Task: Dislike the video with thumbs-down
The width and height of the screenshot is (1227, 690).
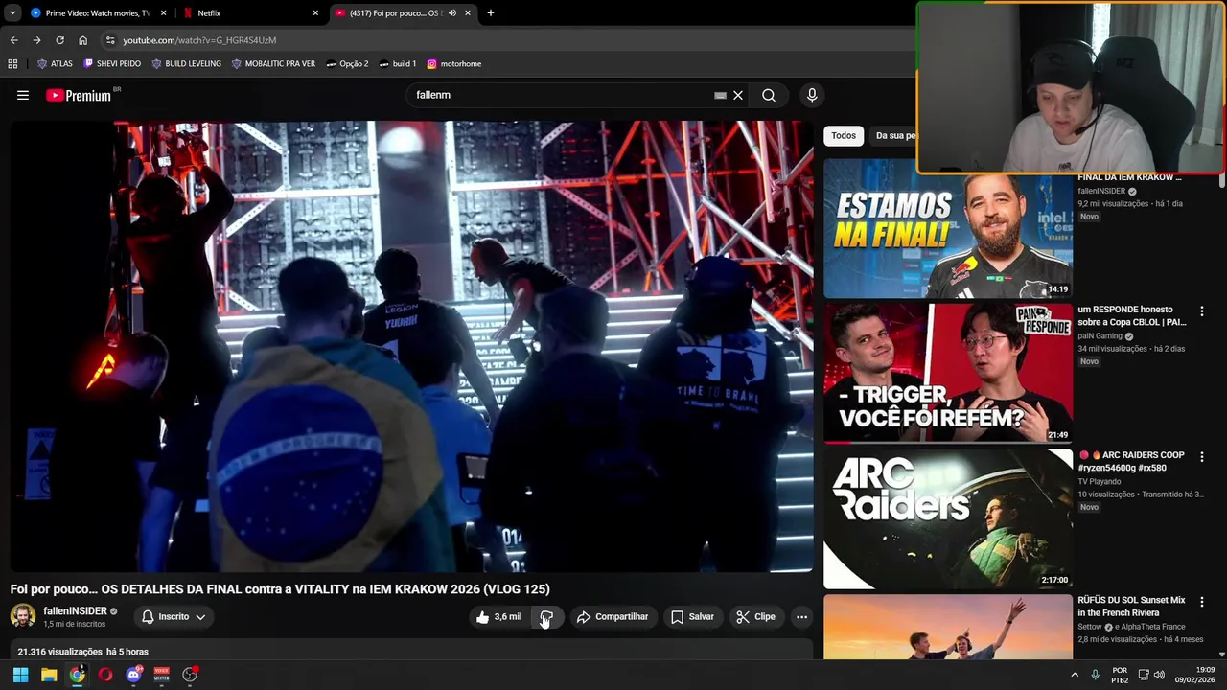Action: 546,617
